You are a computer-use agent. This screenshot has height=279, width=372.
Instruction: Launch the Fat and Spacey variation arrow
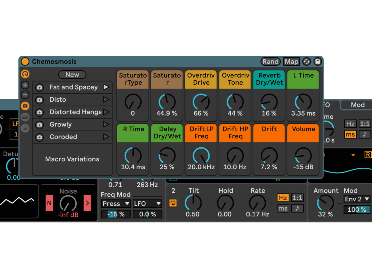pyautogui.click(x=106, y=87)
